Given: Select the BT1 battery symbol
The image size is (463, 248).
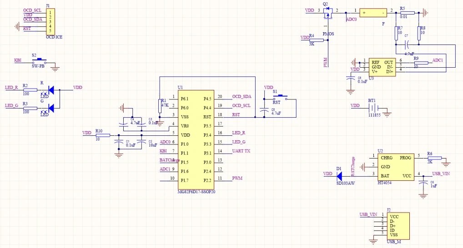Looking at the screenshot, I should [x=373, y=108].
